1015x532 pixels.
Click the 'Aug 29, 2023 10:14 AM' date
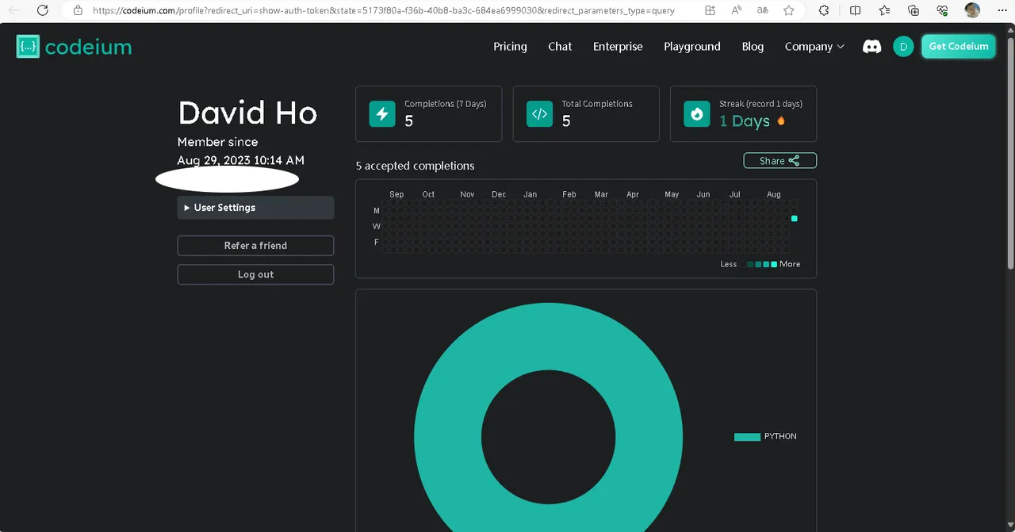pos(240,160)
